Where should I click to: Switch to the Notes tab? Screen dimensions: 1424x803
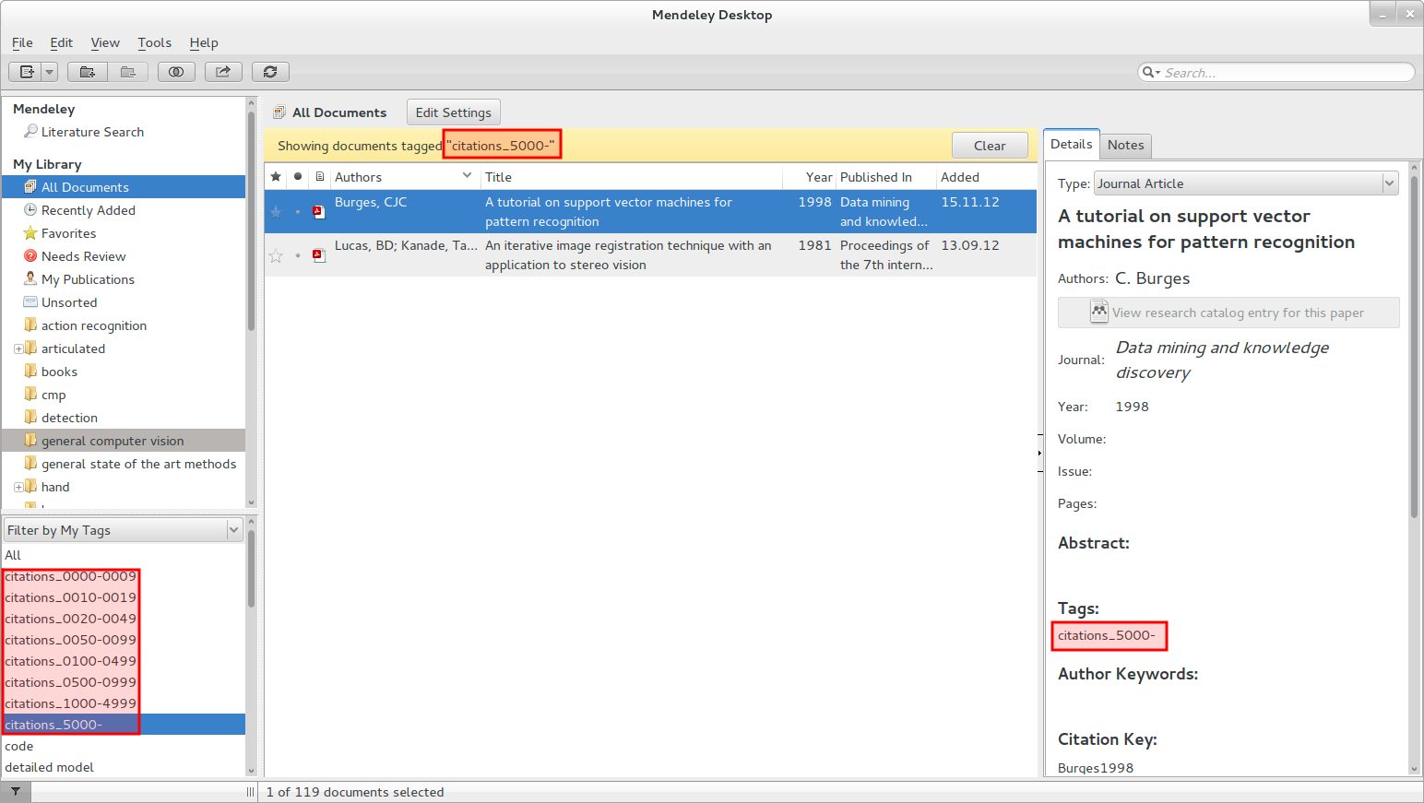point(1125,145)
